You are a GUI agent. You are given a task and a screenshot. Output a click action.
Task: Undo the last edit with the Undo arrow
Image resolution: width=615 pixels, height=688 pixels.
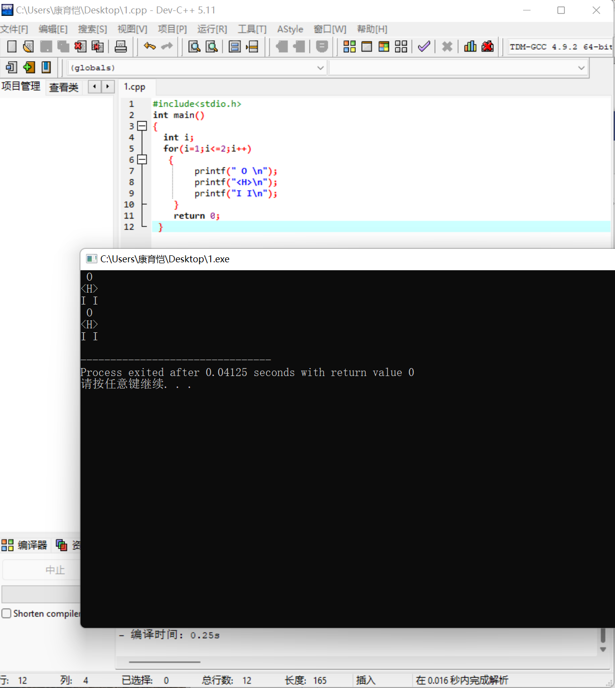point(150,46)
